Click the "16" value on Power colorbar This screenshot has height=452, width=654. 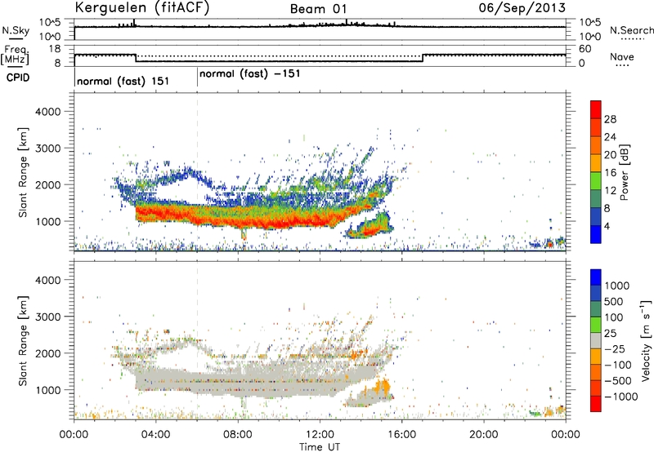click(x=610, y=173)
